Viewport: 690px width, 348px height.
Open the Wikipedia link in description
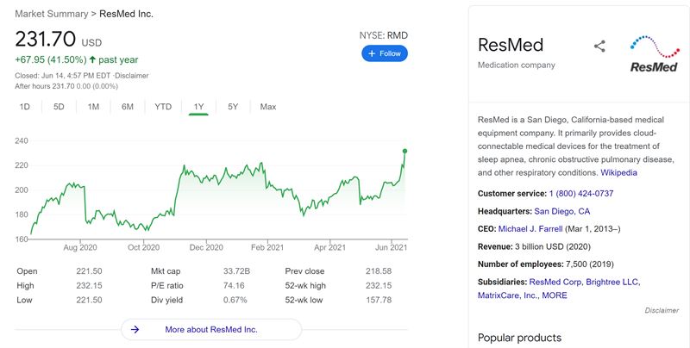(618, 172)
